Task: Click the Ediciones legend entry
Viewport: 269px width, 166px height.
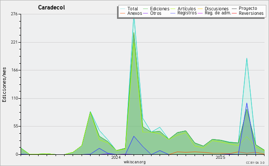Action: point(160,9)
